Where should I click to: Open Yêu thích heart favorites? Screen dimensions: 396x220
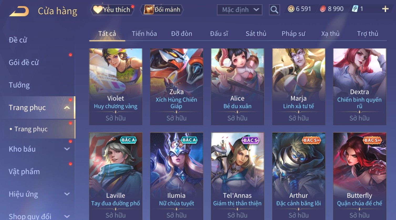[x=112, y=10]
